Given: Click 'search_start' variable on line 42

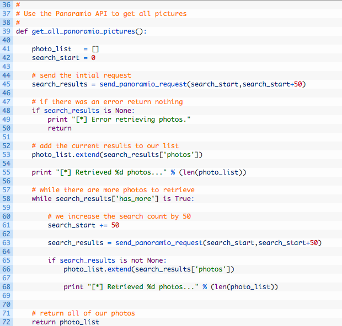Looking at the screenshot, I should [56, 58].
